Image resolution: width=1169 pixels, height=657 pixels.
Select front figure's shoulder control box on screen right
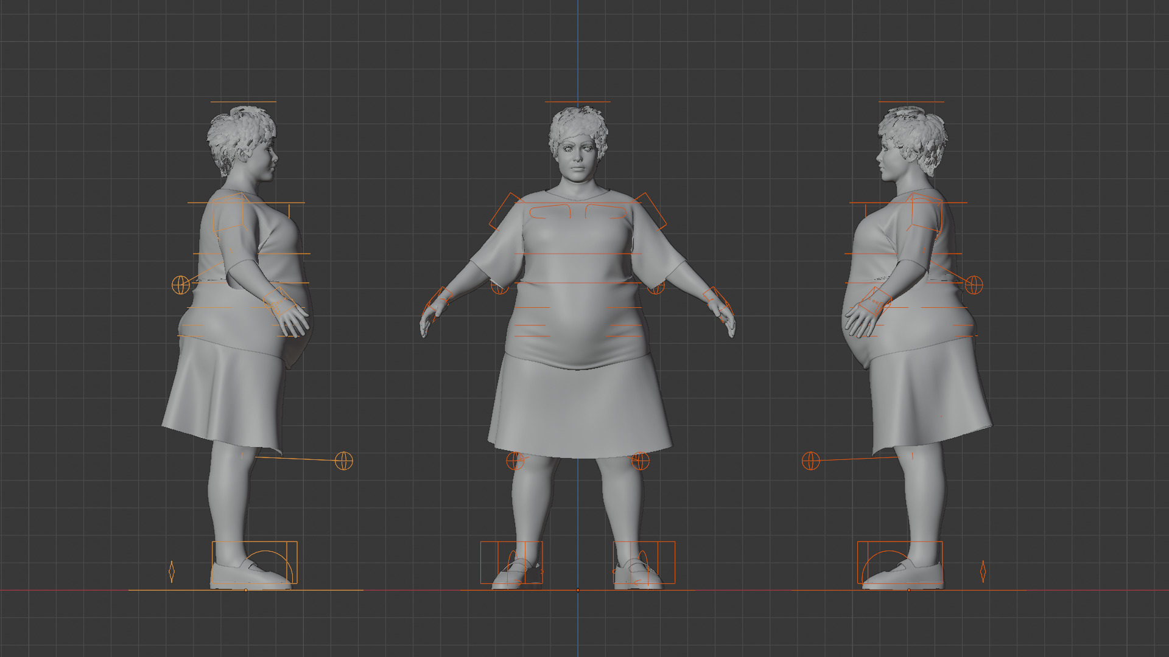tap(650, 211)
